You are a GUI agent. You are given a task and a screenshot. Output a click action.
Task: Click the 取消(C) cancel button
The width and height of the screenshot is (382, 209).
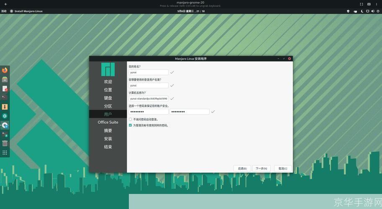(282, 168)
